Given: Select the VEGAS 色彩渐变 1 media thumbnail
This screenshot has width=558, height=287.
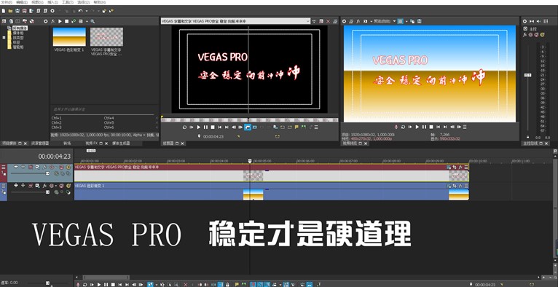Looking at the screenshot, I should coord(69,36).
